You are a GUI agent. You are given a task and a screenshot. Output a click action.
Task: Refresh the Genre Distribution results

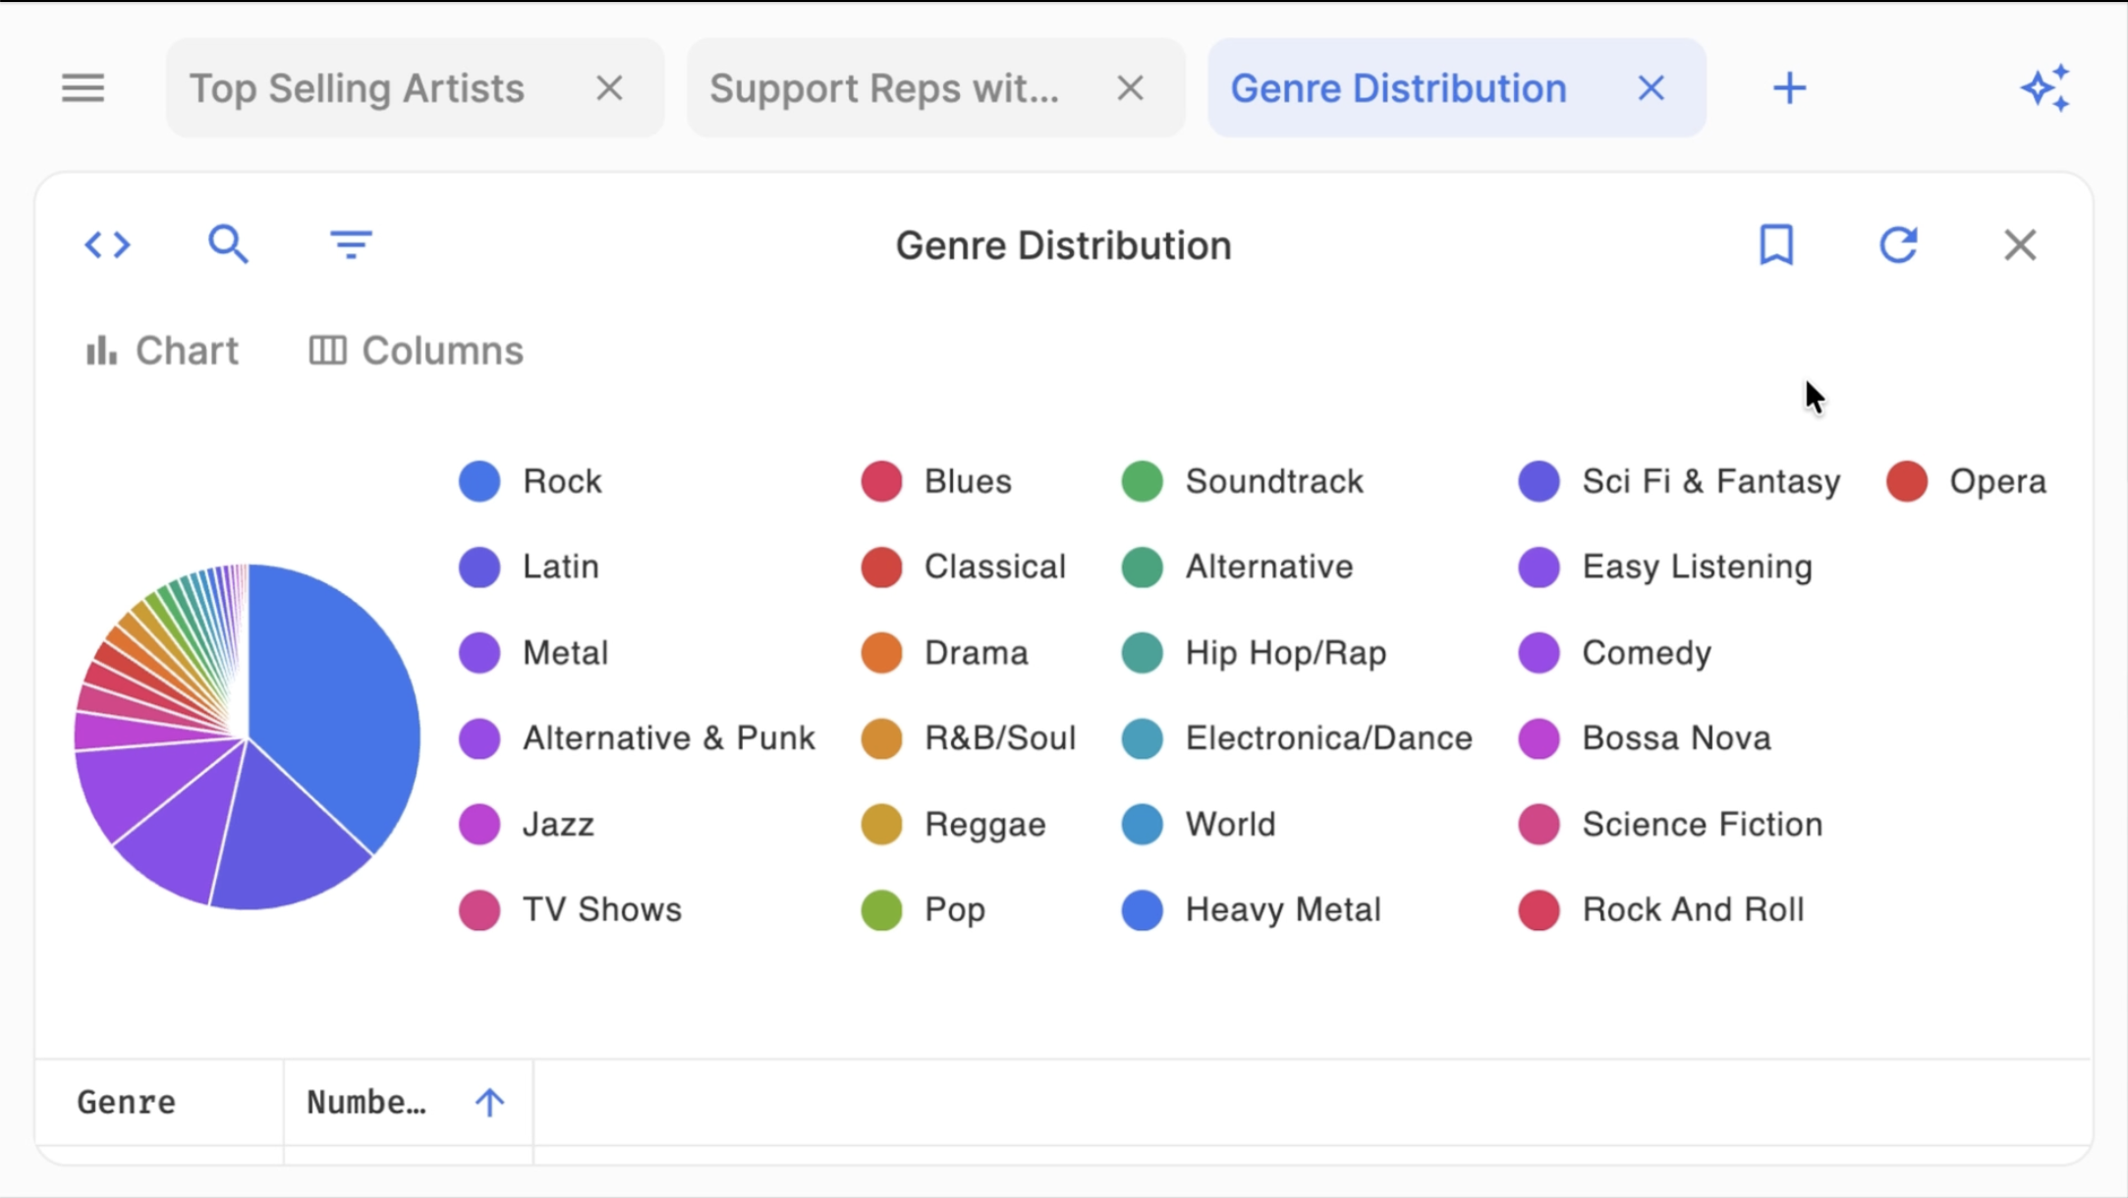[1898, 245]
